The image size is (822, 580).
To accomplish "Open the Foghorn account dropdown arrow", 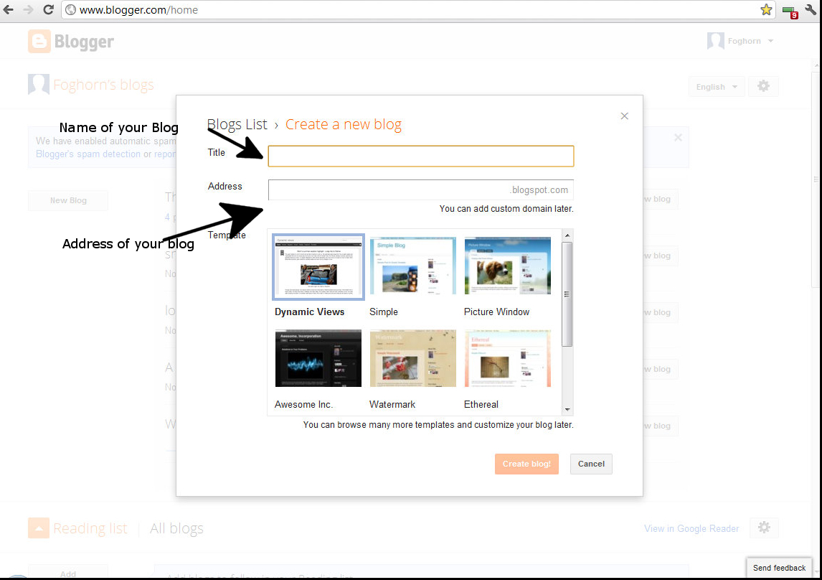I will coord(771,41).
